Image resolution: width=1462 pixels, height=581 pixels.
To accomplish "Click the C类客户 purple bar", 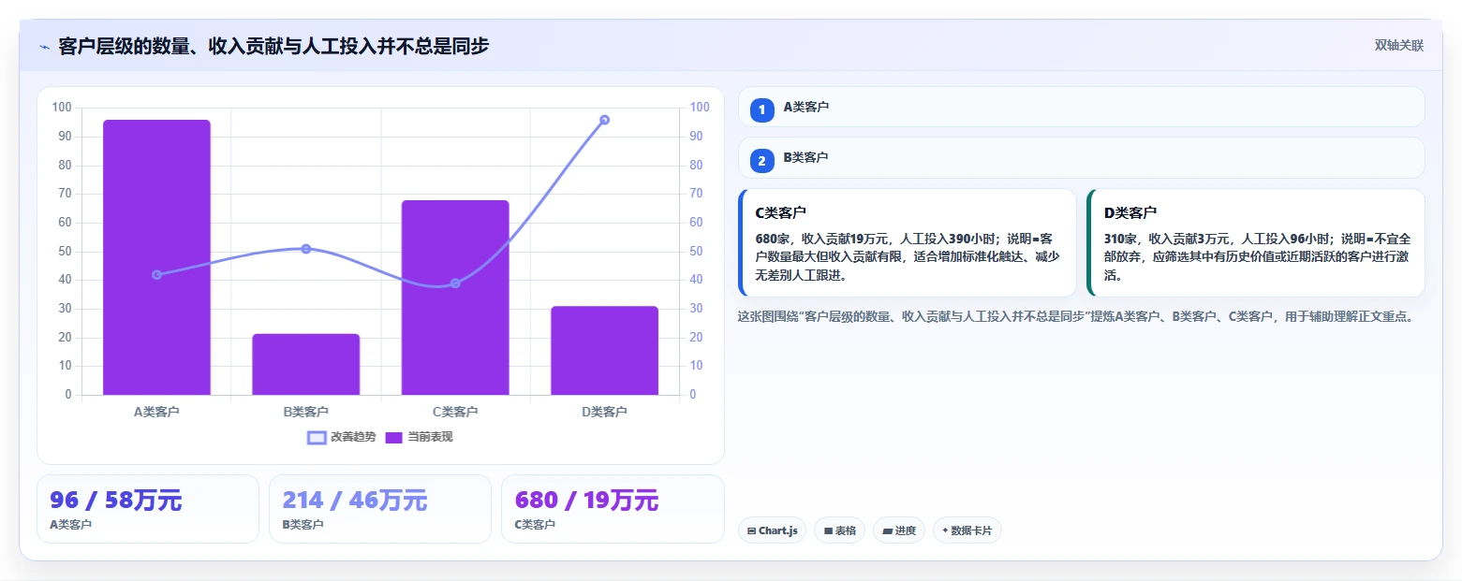I will point(455,298).
